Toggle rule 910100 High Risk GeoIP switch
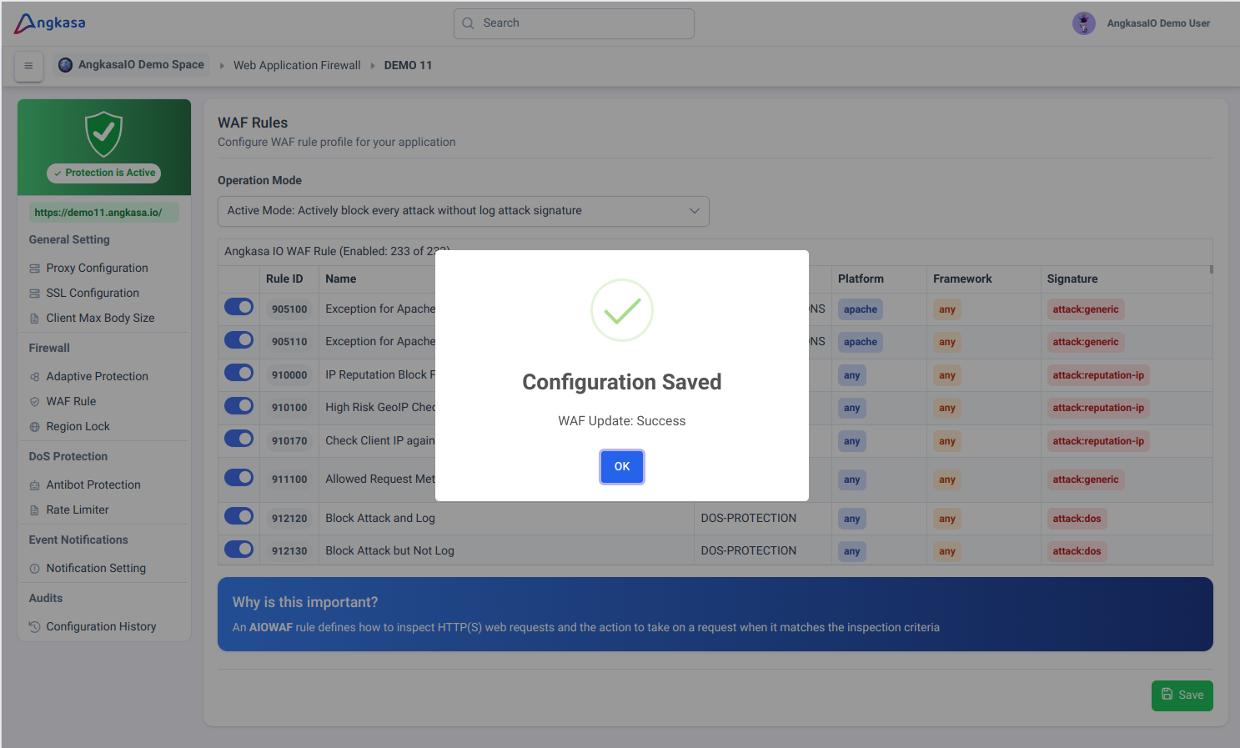This screenshot has height=748, width=1240. pyautogui.click(x=238, y=405)
